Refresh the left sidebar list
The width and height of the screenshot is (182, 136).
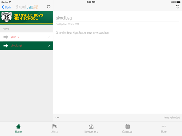point(49,7)
